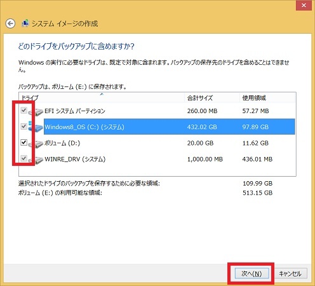
Task: Click the 513.15 GB available space value
Action: coord(257,193)
